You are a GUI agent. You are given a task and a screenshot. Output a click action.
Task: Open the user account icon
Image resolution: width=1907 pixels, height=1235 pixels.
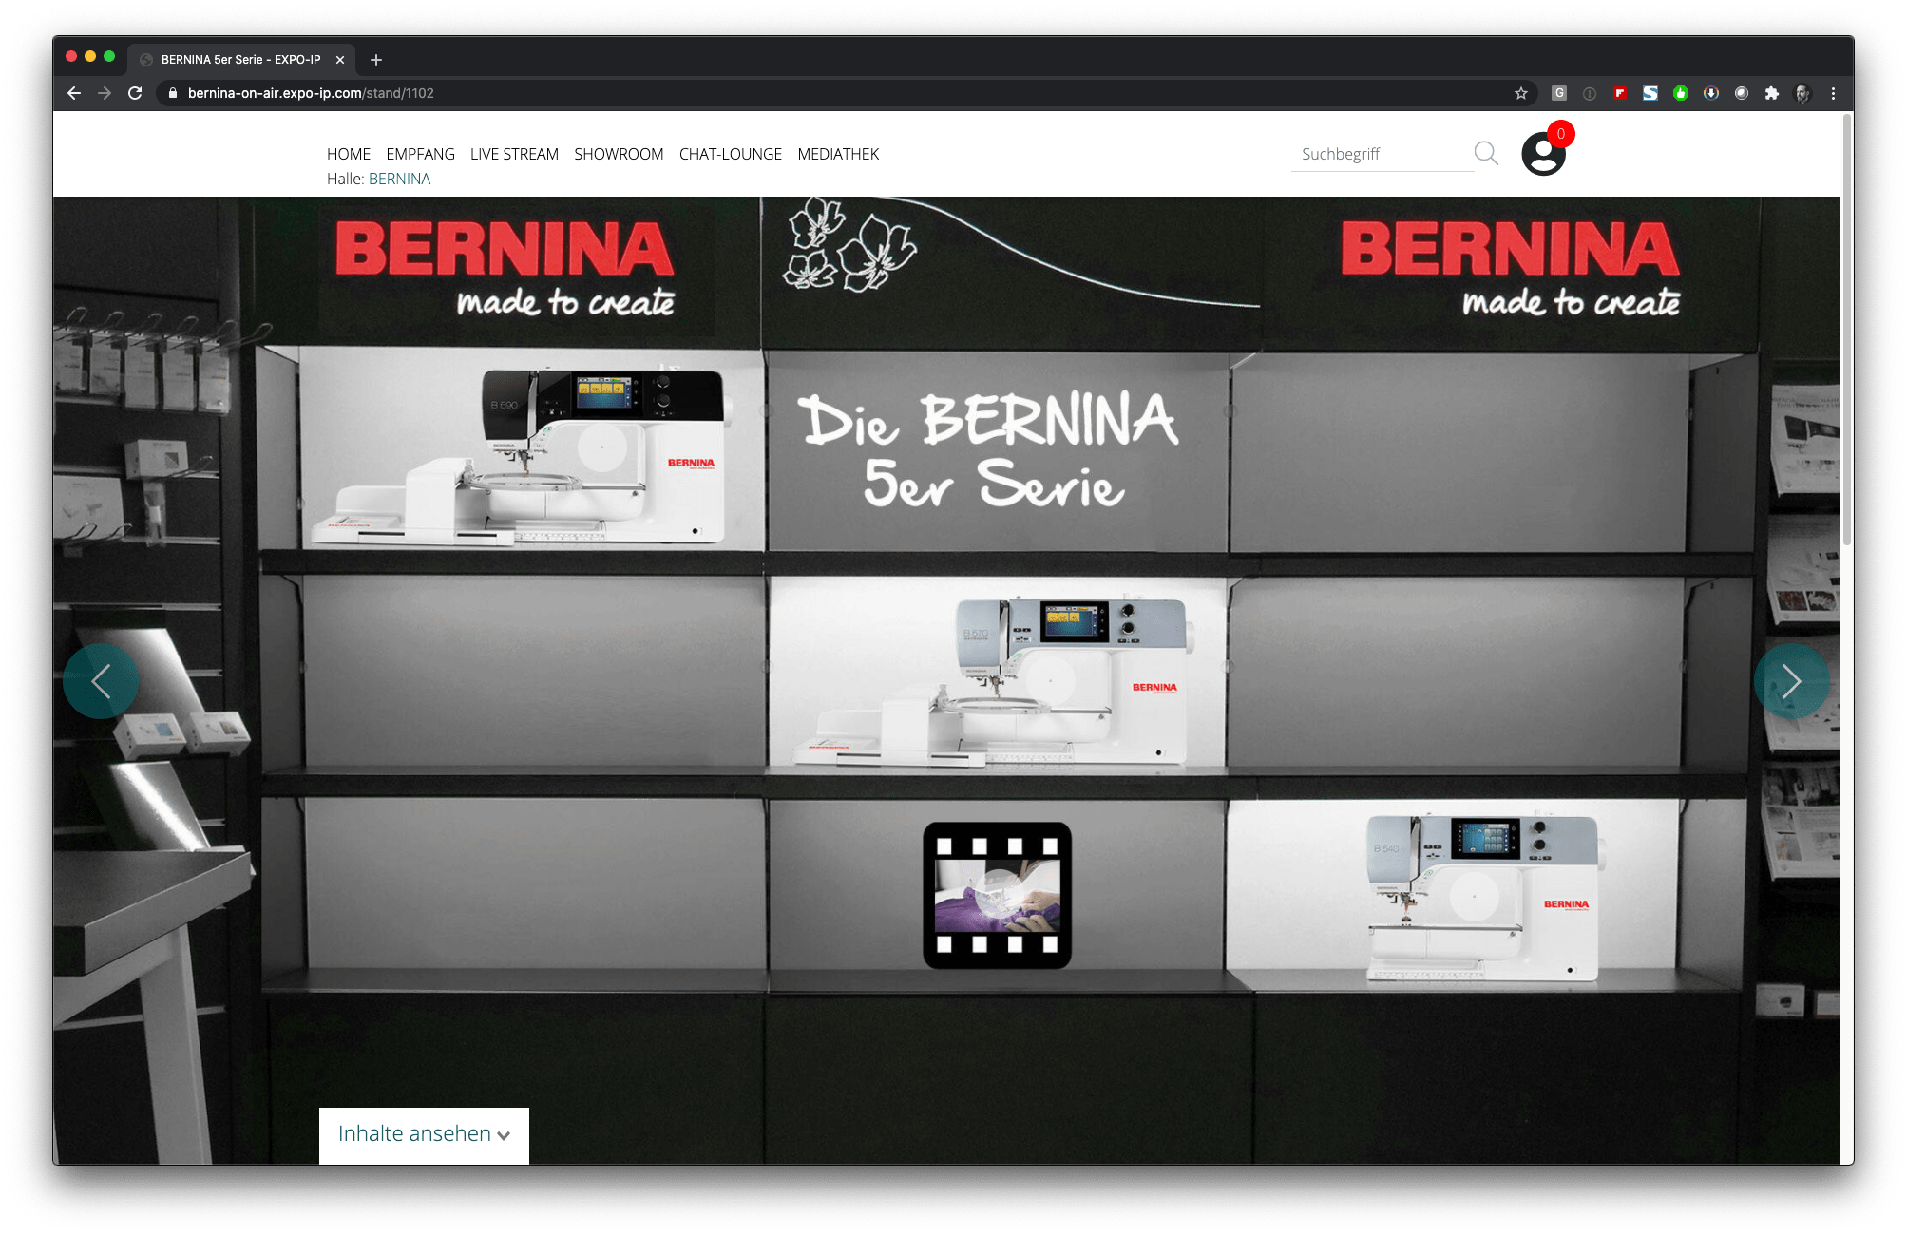pyautogui.click(x=1543, y=155)
